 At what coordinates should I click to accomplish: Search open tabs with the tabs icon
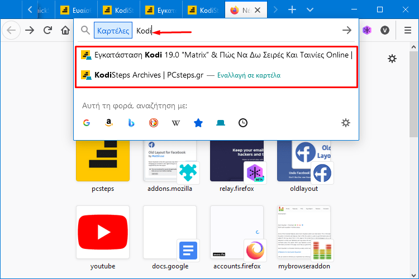pyautogui.click(x=221, y=123)
